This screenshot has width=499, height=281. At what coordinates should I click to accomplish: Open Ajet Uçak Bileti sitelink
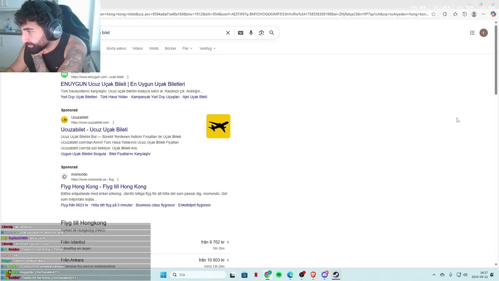click(195, 97)
